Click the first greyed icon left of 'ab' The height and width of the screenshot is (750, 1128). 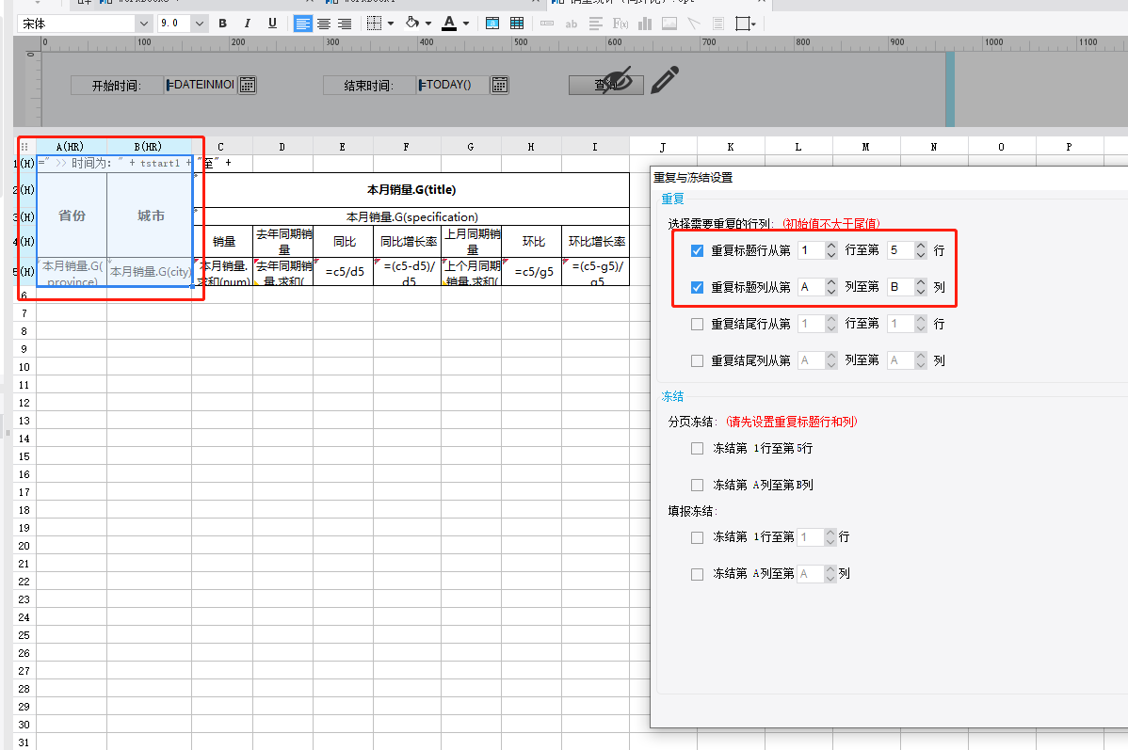pos(547,24)
